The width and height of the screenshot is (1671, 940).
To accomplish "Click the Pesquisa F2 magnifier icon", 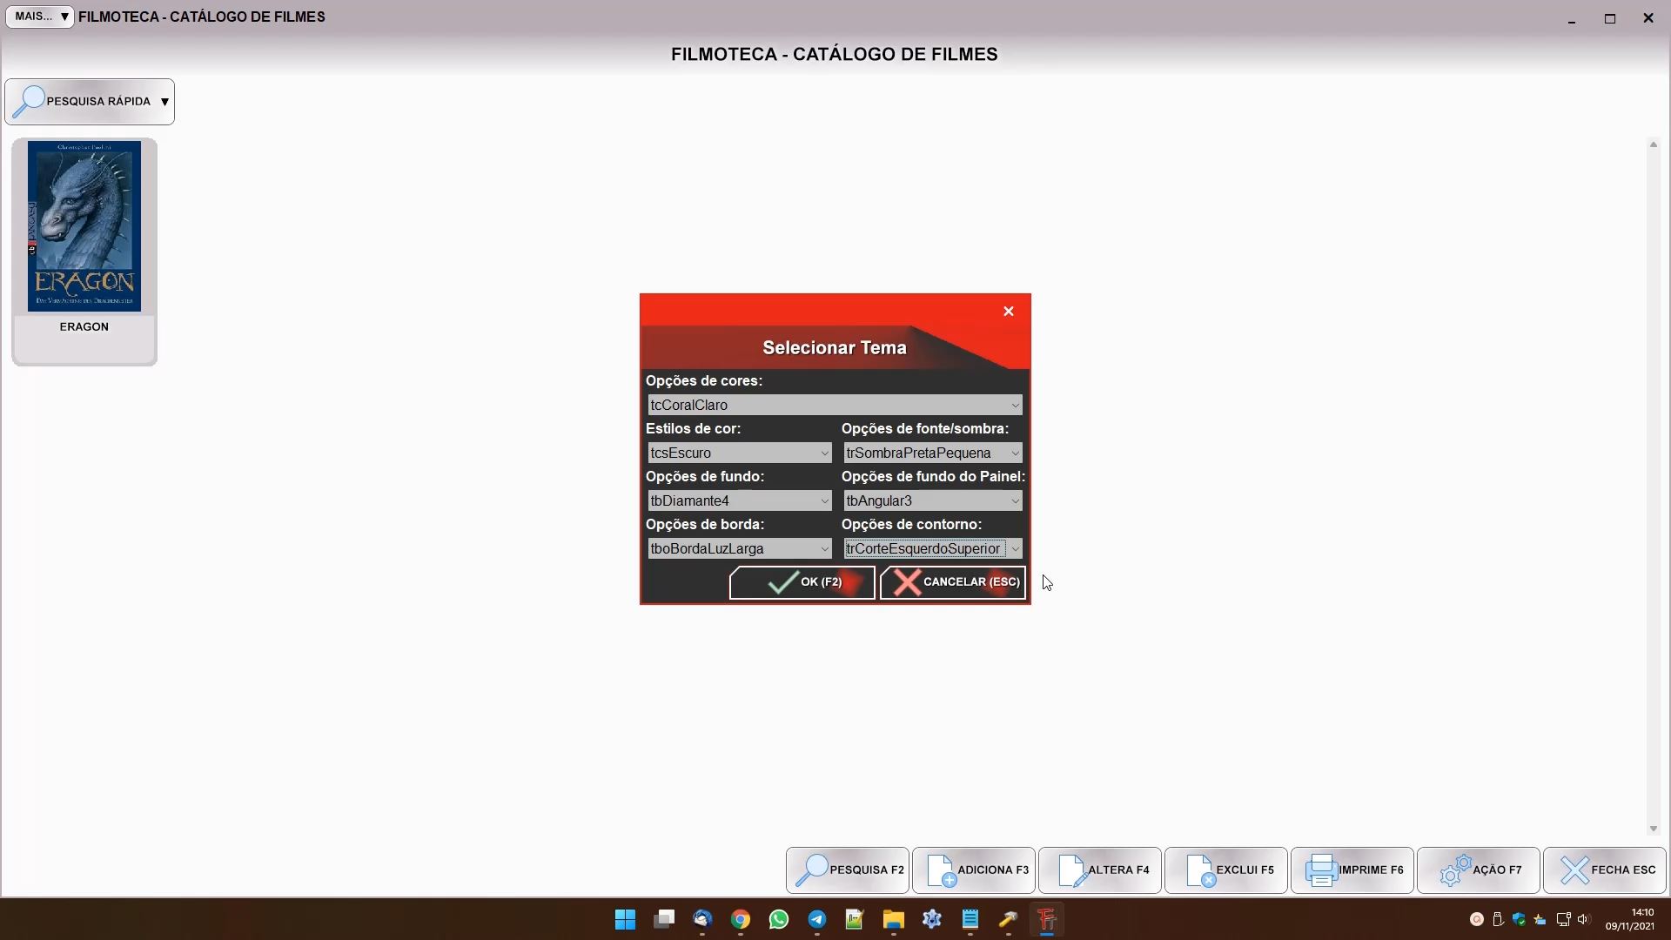I will [811, 869].
